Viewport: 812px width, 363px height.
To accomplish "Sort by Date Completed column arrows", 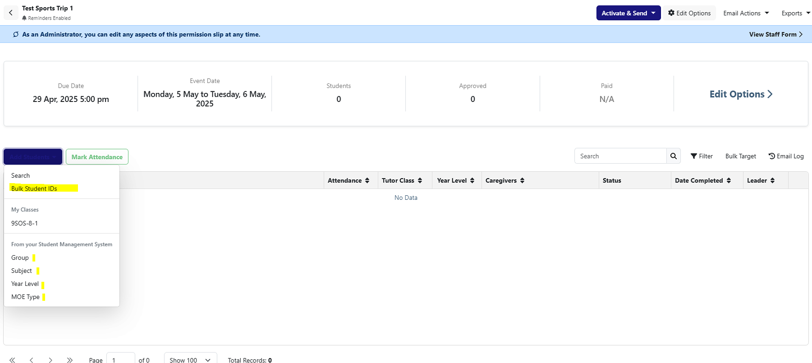I will [x=729, y=180].
